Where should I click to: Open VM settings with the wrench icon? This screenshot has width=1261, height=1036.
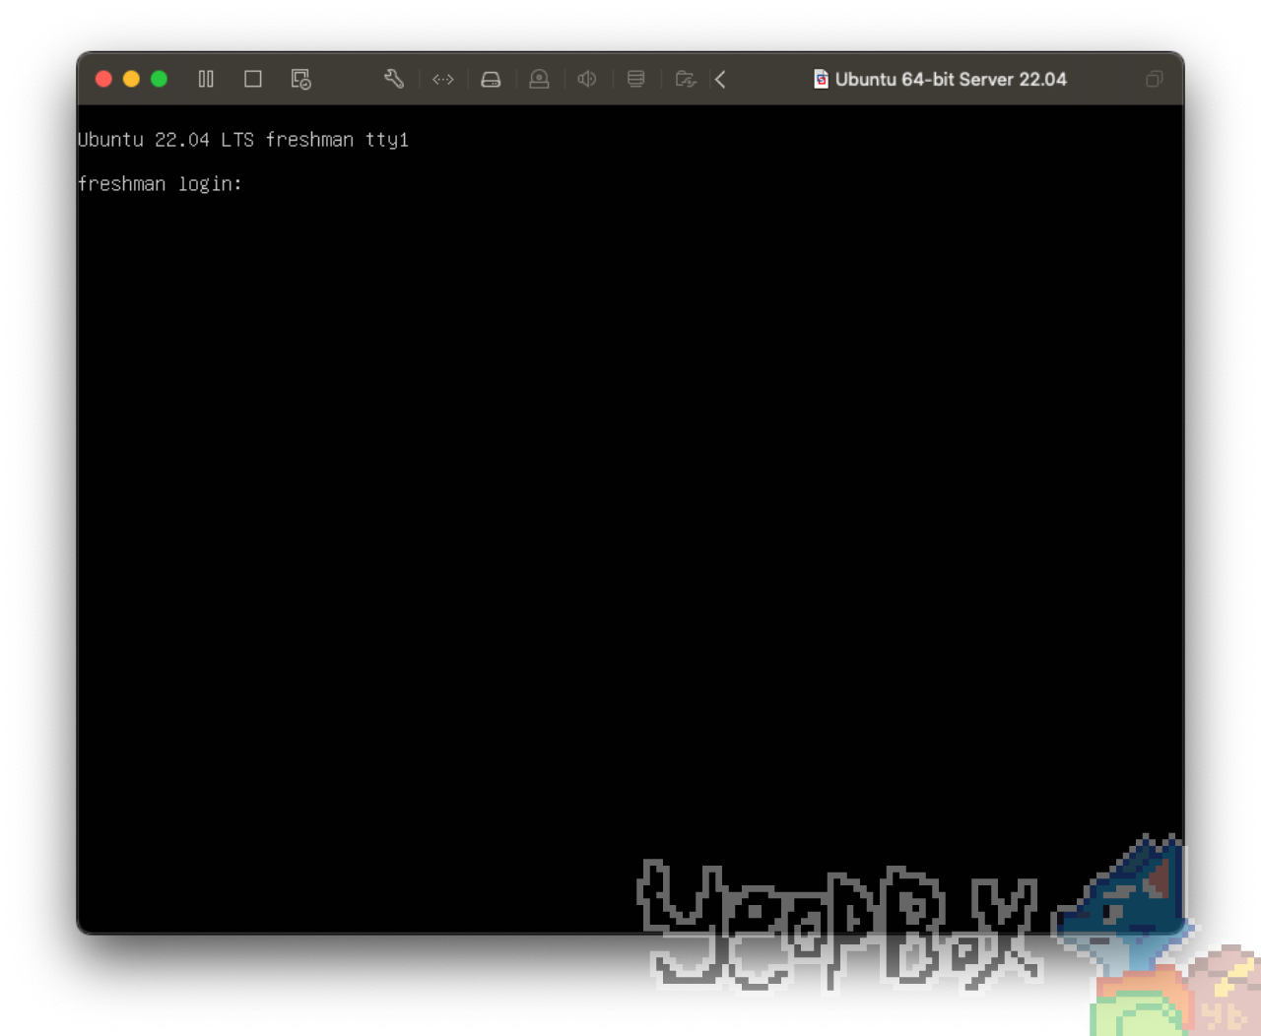coord(394,79)
